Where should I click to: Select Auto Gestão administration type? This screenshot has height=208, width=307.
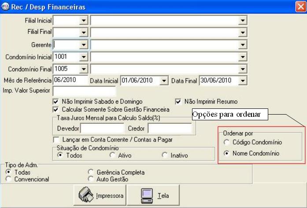tap(91, 179)
